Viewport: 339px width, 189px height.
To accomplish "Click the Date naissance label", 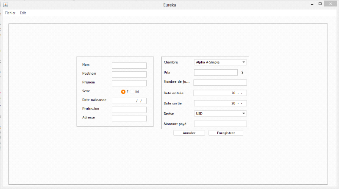I will pyautogui.click(x=94, y=100).
